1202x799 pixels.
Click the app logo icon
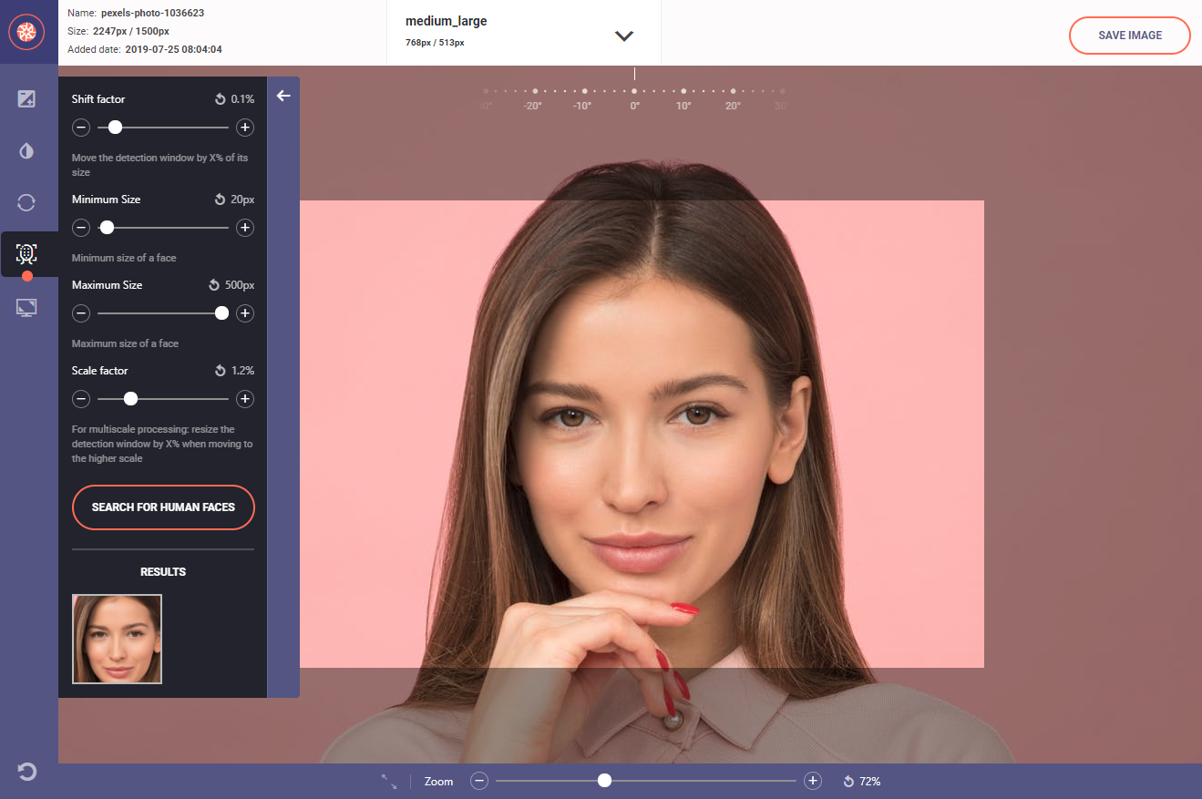click(x=26, y=32)
